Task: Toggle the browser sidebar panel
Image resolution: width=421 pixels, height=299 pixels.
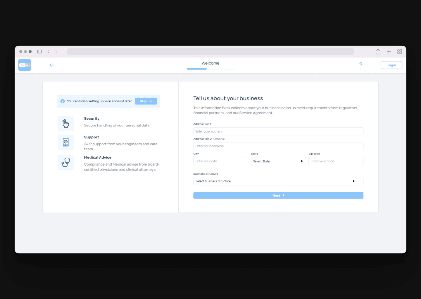Action: click(x=39, y=52)
